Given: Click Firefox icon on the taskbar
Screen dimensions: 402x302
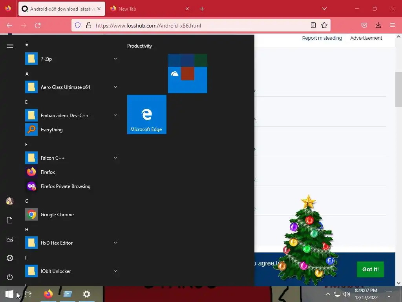Looking at the screenshot, I should tap(48, 294).
